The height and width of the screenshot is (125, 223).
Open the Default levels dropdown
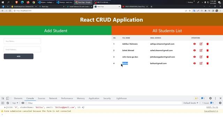pos(191,103)
